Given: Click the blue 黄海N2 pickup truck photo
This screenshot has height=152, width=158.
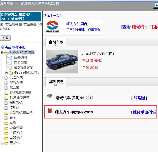Looking at the screenshot, I should 62,61.
